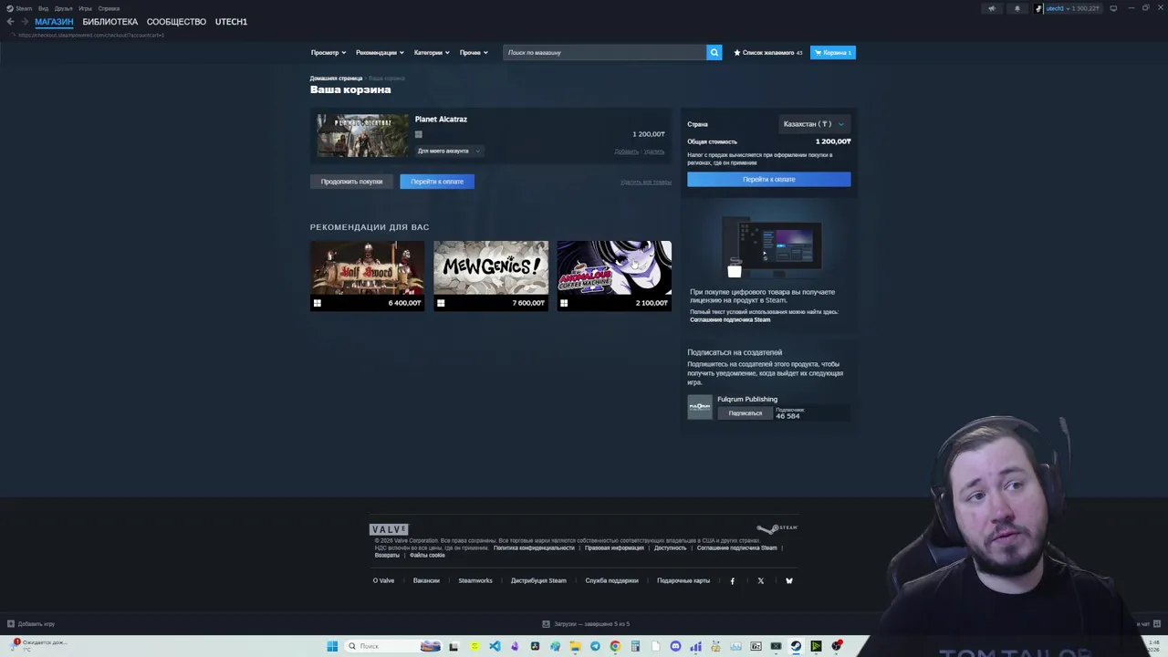
Task: Click Подписаться for Fulqrum Publishing
Action: point(745,413)
